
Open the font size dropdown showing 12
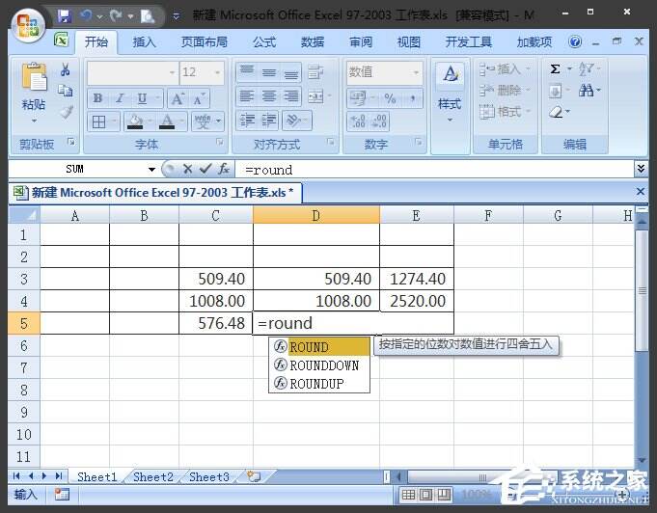click(217, 72)
